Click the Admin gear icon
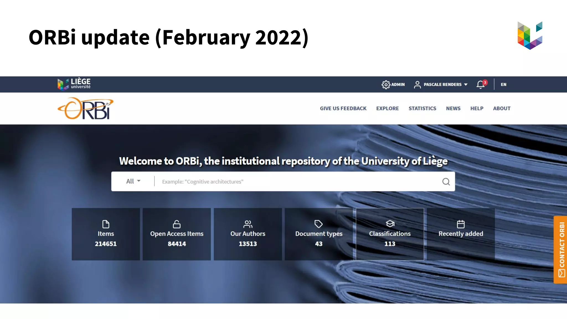The height and width of the screenshot is (319, 567). [386, 84]
